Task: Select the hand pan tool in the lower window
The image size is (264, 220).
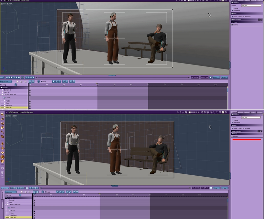Action: 2,172
